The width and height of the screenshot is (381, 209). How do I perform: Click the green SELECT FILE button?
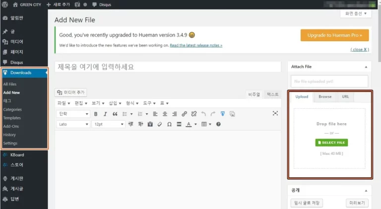331,142
